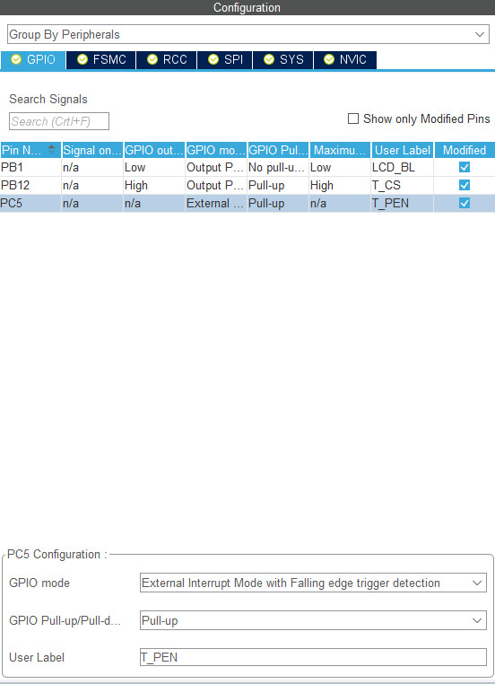Toggle the Modified checkbox for PB1
Screen dimensions: 495x684
tap(465, 167)
